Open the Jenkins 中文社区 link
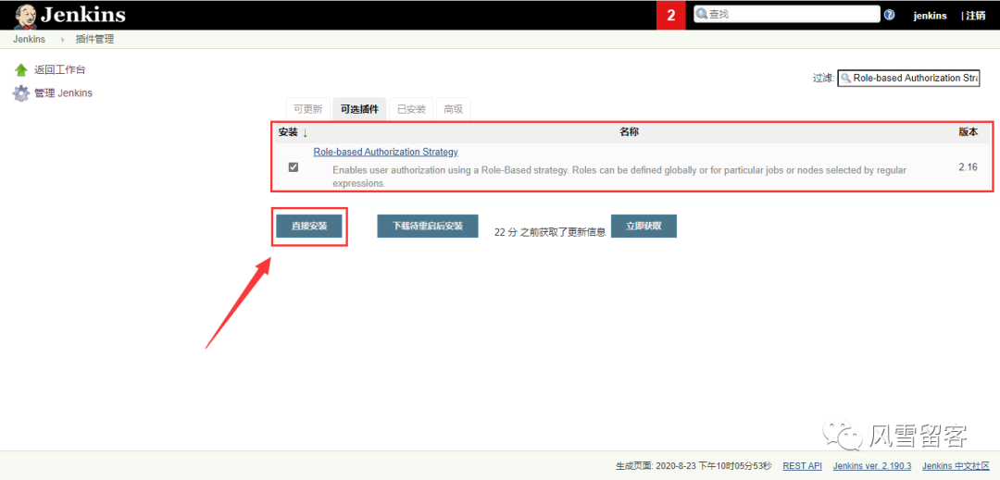 click(956, 466)
